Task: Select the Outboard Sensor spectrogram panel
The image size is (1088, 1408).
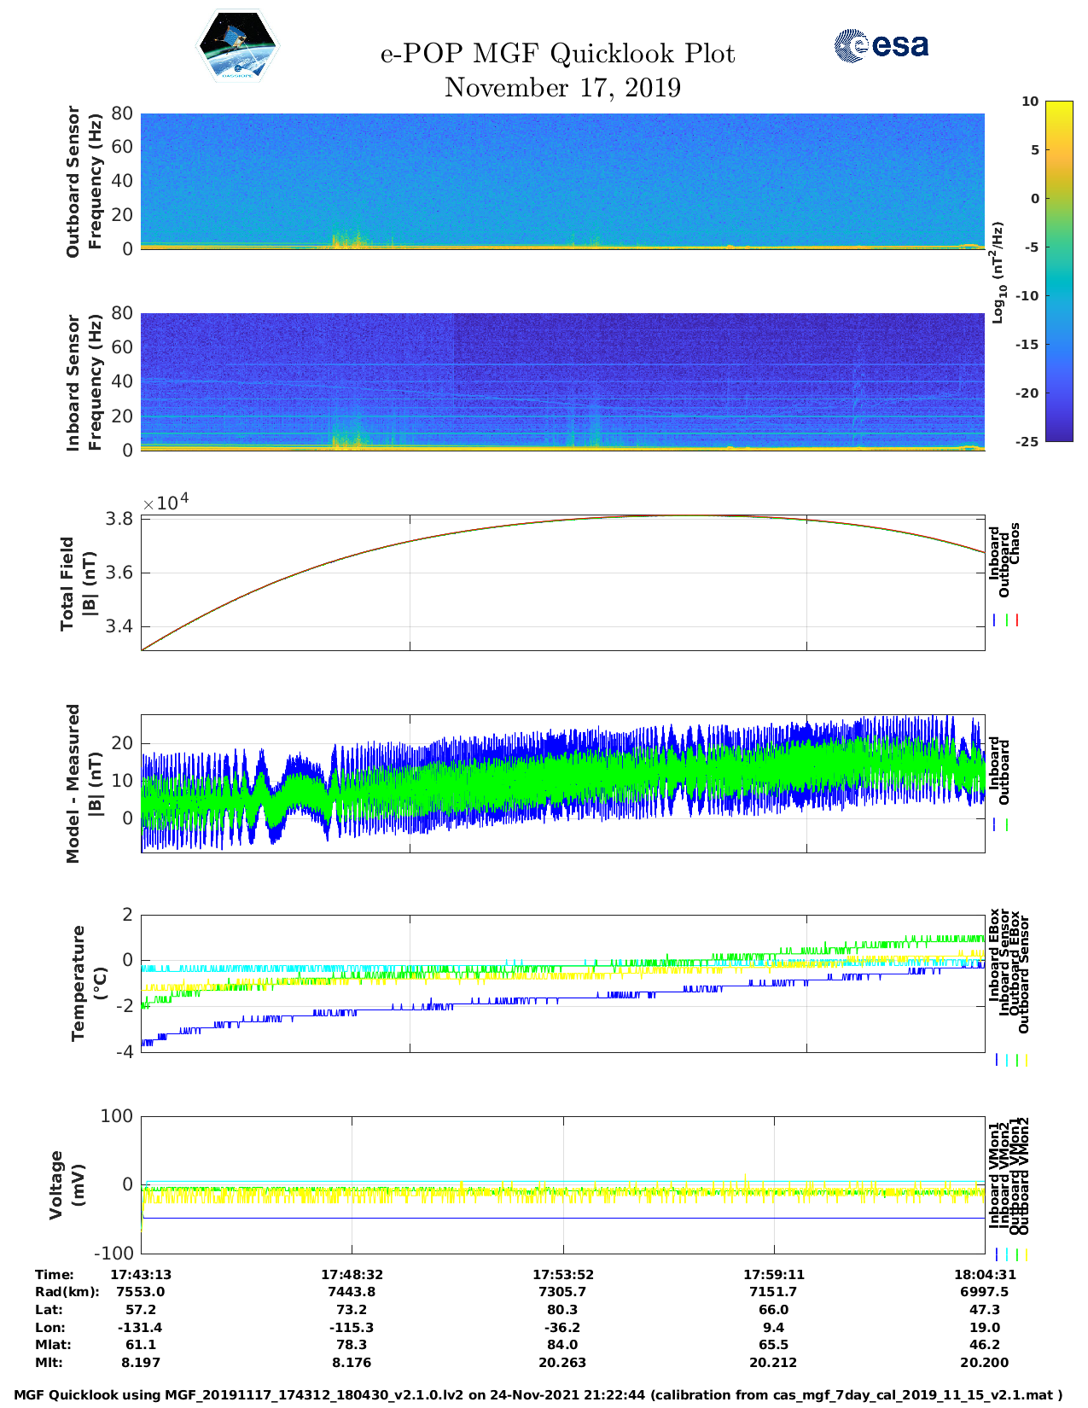Action: [x=562, y=181]
